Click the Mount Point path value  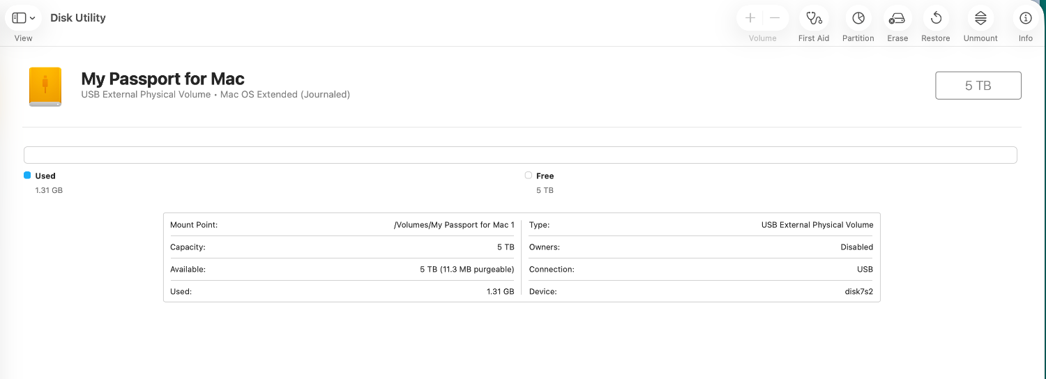[x=454, y=225]
